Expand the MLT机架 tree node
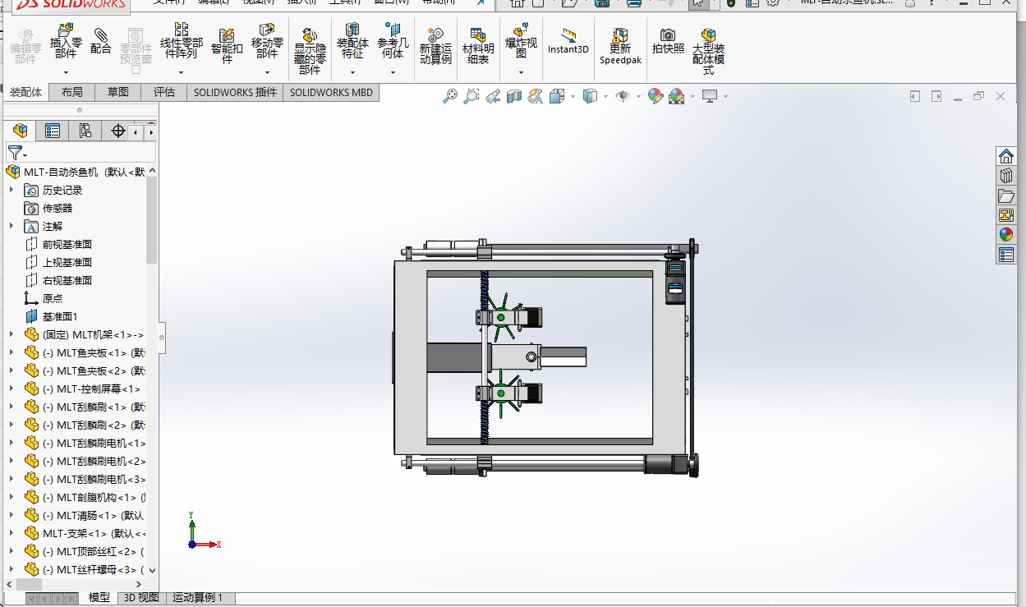Viewport: 1026px width, 607px height. tap(12, 334)
